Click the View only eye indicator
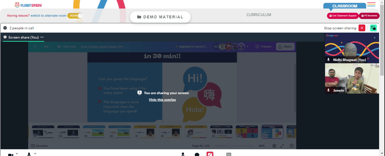The image size is (385, 156). (x=66, y=46)
